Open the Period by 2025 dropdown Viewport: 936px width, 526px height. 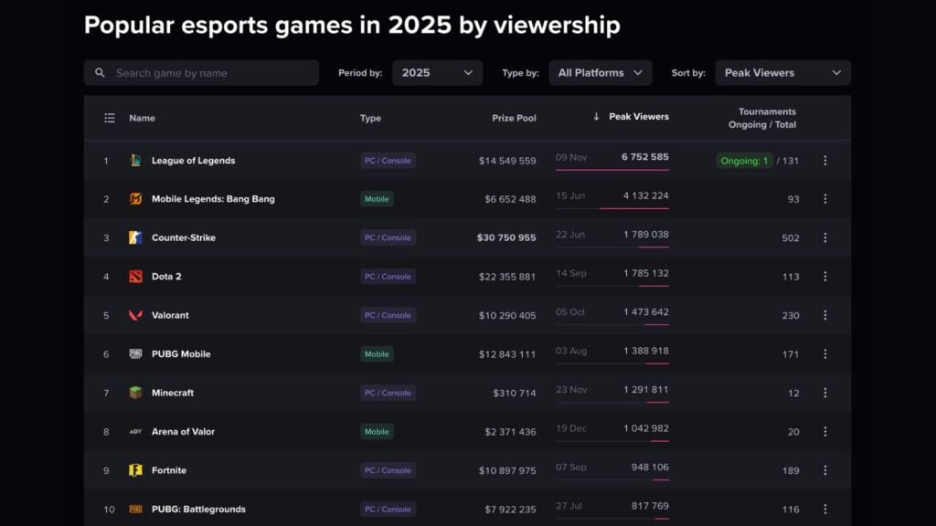(x=437, y=72)
